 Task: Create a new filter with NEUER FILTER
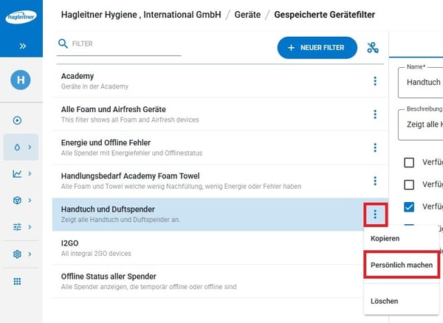point(317,48)
